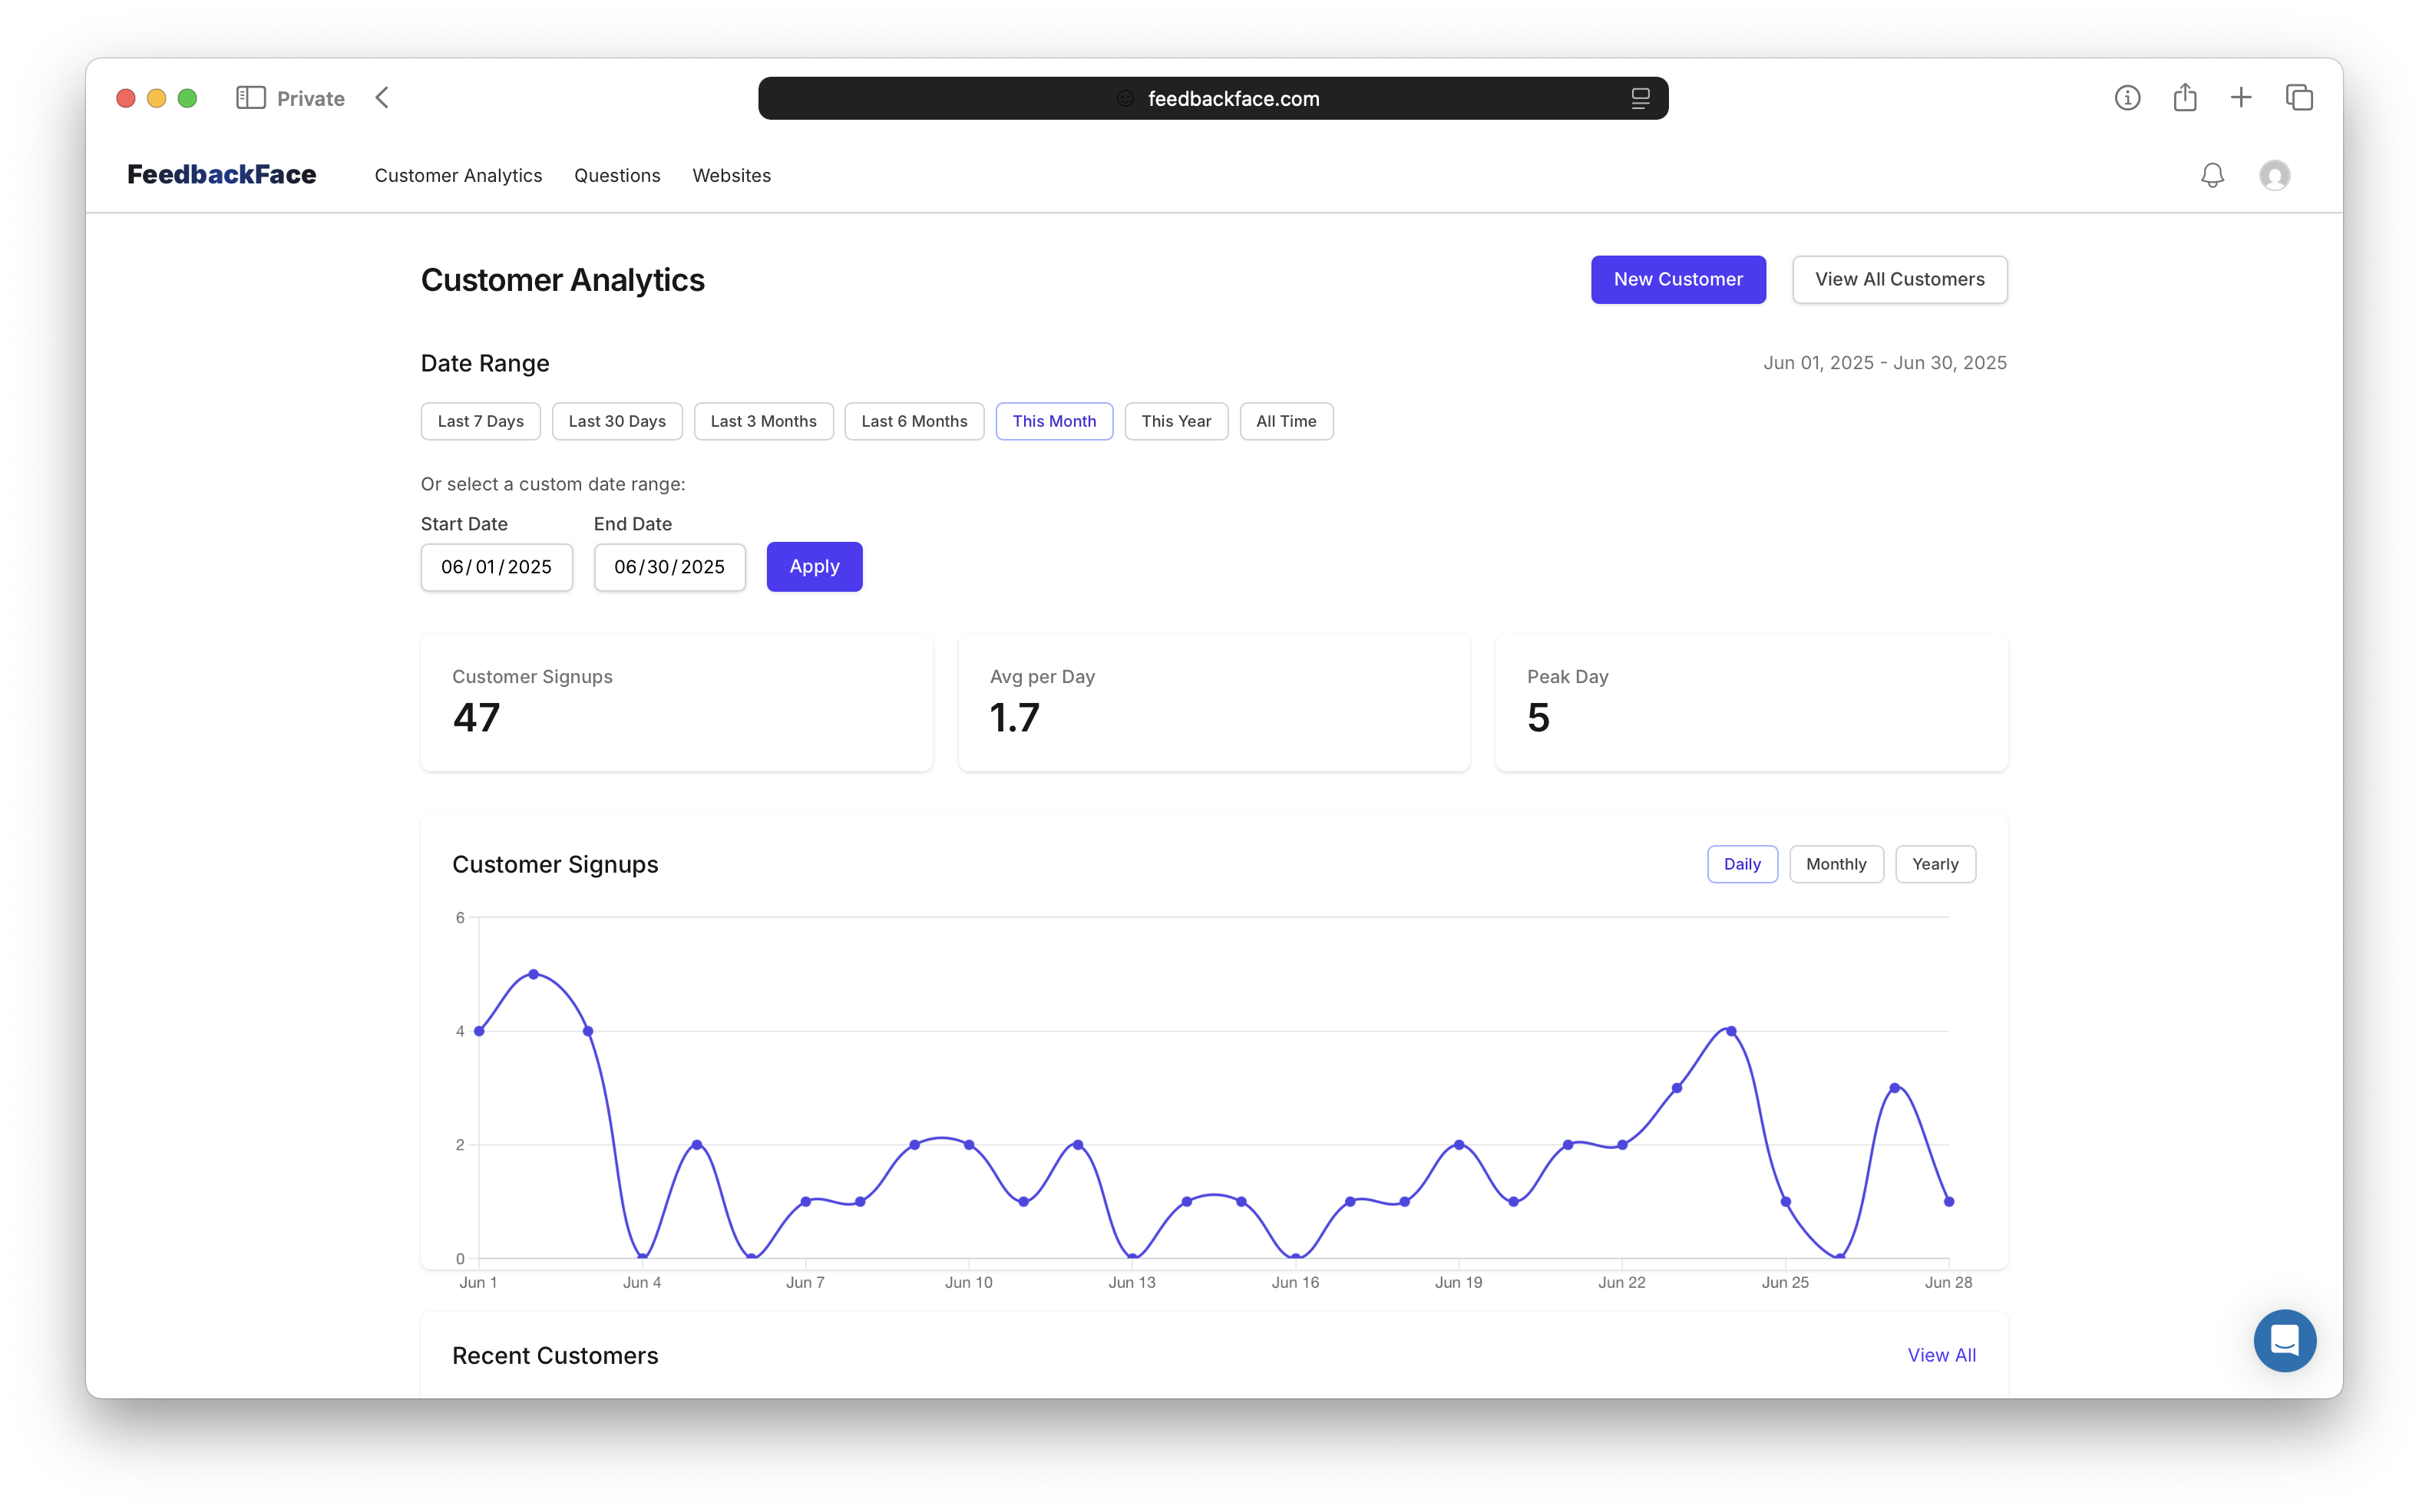Open Websites nav item
This screenshot has width=2429, height=1512.
pos(731,175)
